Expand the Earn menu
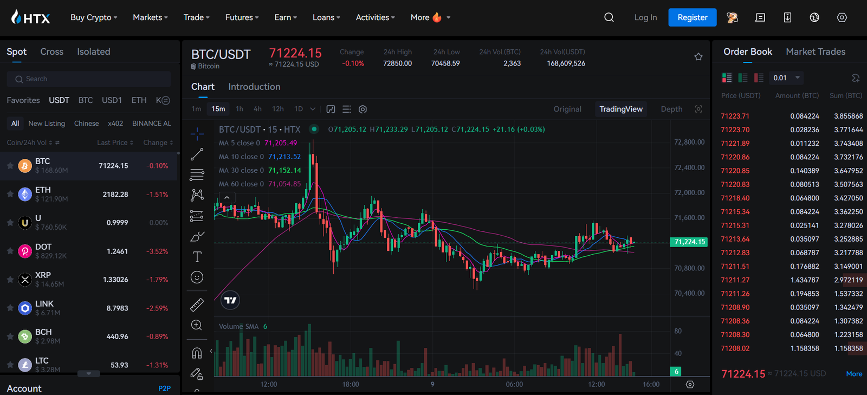 tap(286, 17)
